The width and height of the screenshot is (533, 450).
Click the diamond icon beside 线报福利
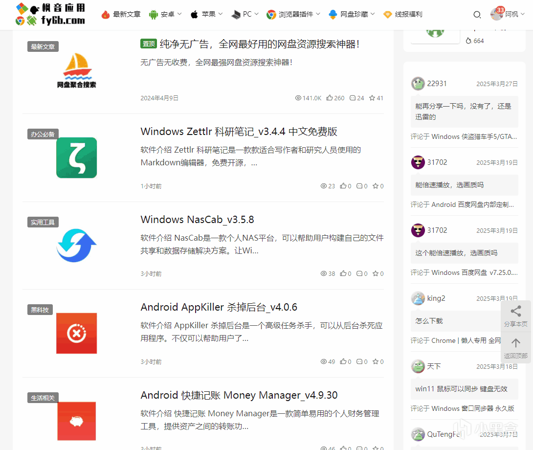pos(387,14)
